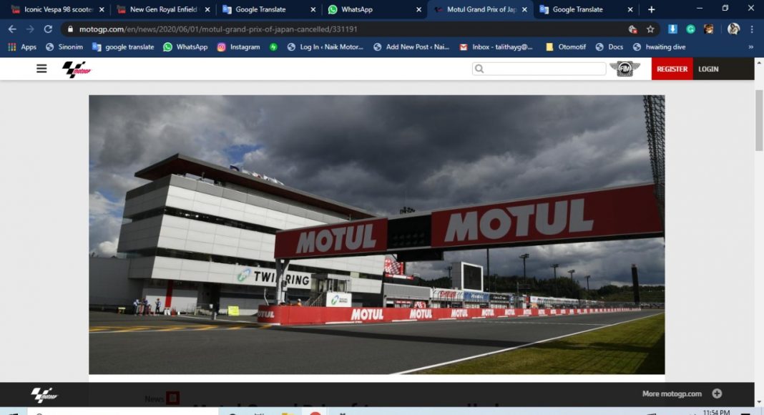The image size is (764, 415).
Task: Click the FIM logo in header
Action: click(625, 69)
